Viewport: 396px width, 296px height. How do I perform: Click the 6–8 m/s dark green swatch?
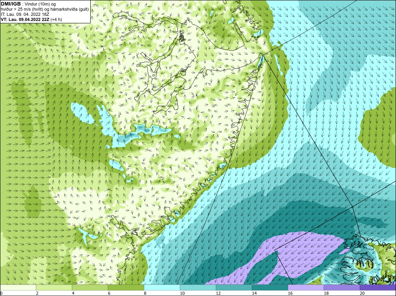click(126, 287)
